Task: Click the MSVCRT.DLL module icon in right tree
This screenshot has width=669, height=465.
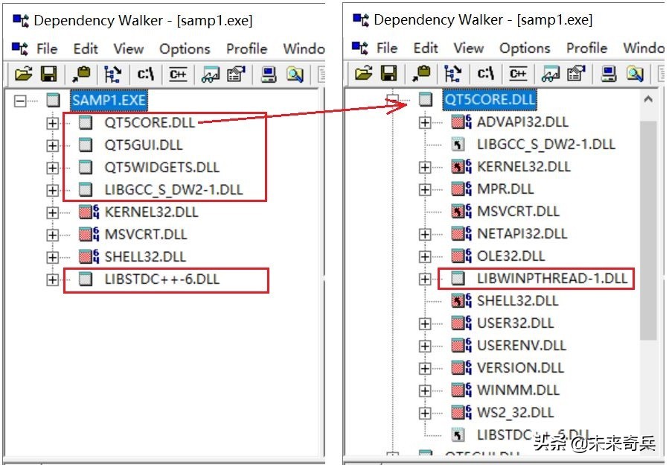Action: [461, 211]
